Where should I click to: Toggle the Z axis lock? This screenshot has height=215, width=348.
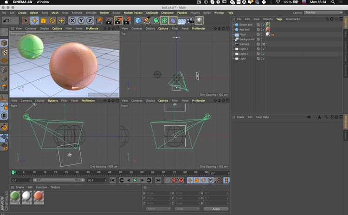[90, 20]
